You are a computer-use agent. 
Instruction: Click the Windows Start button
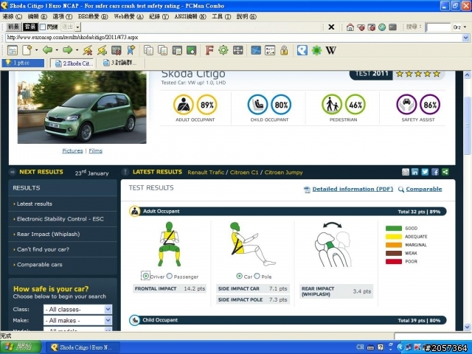pyautogui.click(x=21, y=347)
